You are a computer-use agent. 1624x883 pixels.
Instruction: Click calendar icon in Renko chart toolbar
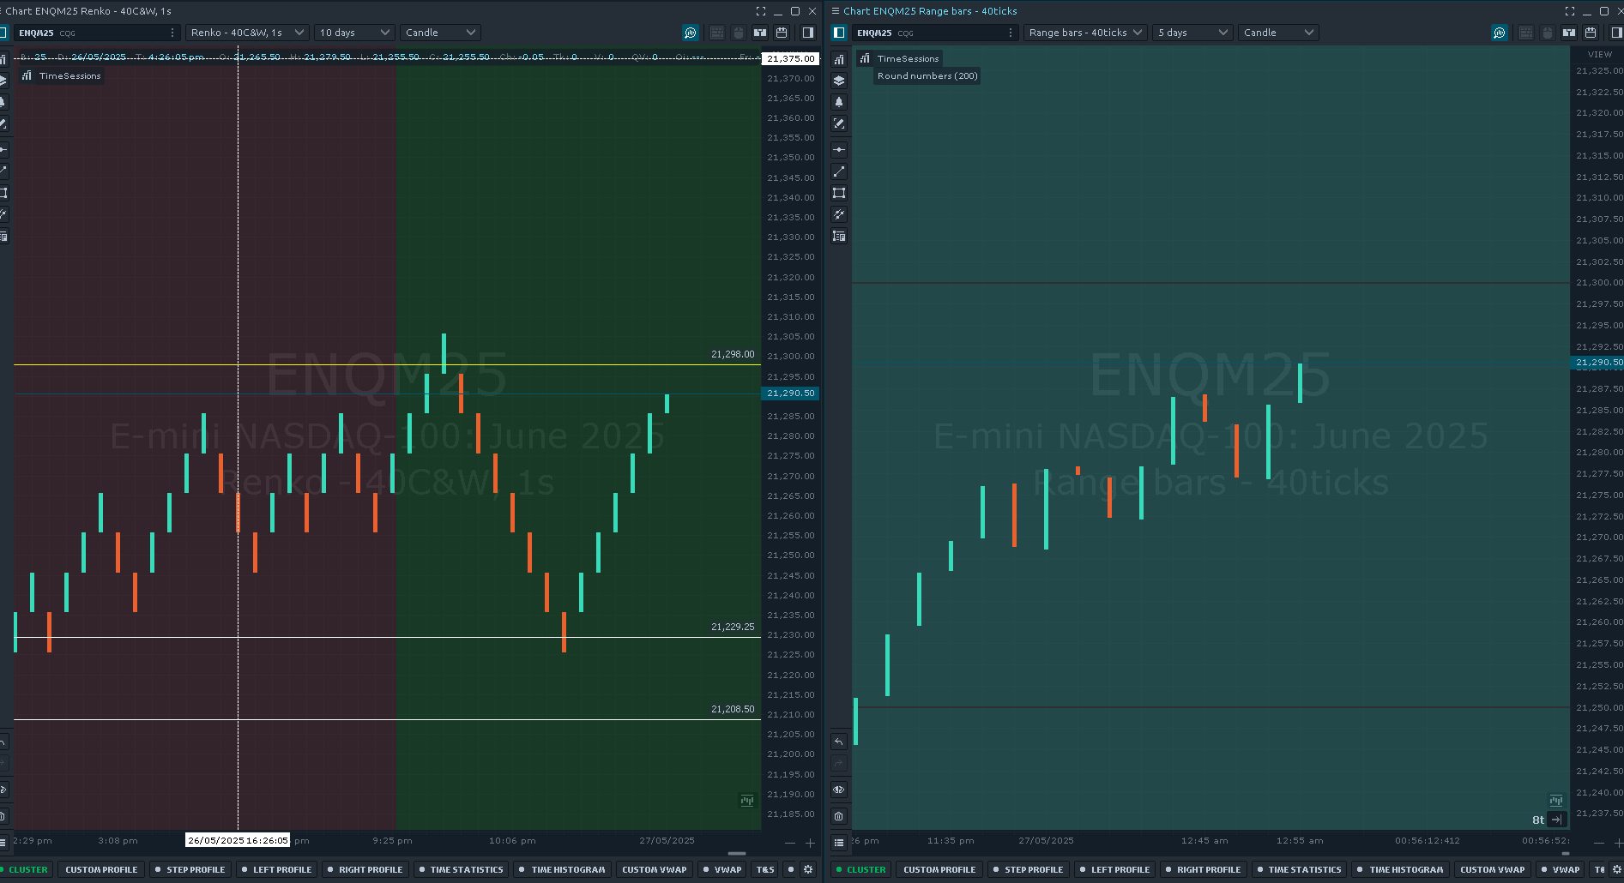point(782,33)
